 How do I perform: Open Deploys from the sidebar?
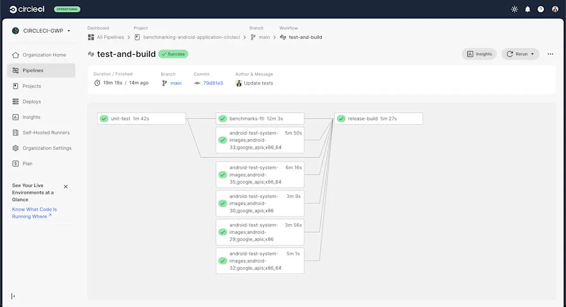(x=41, y=101)
